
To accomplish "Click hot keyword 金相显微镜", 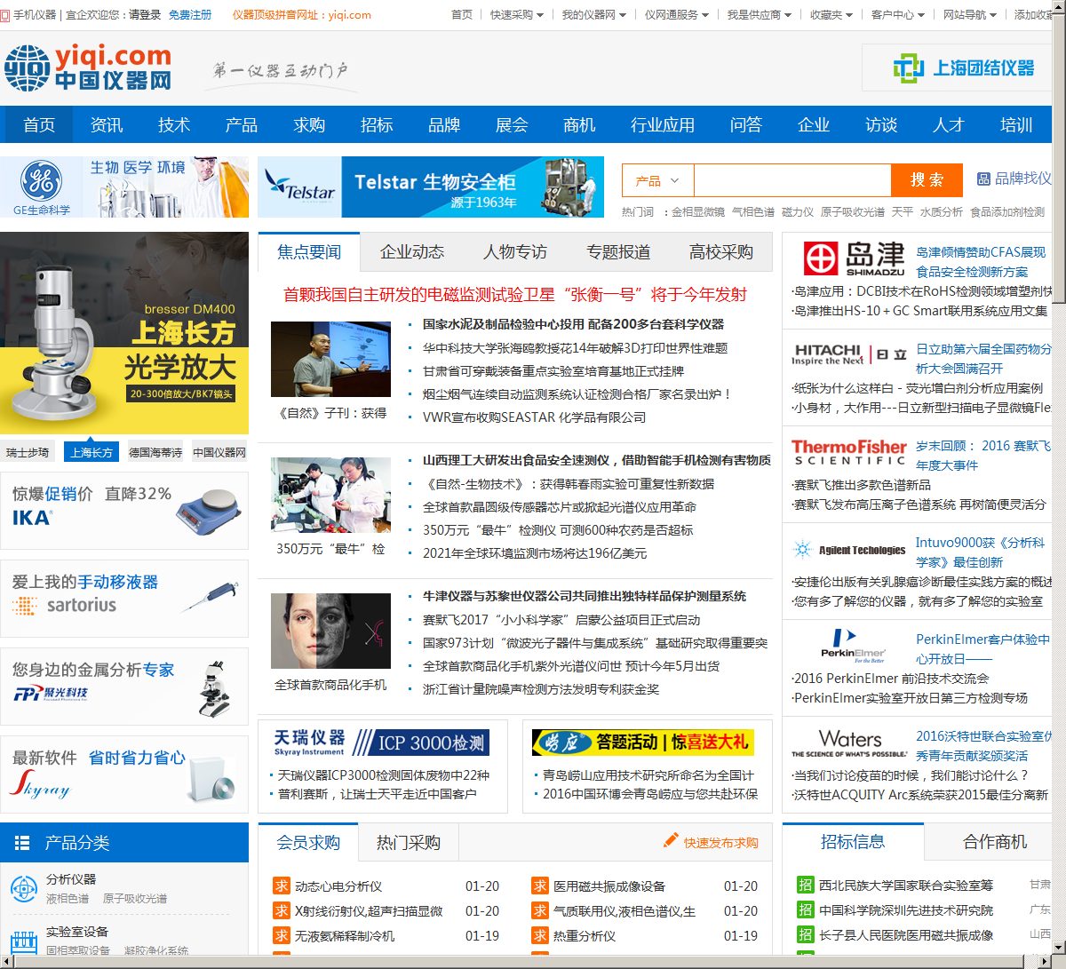I will pos(698,212).
